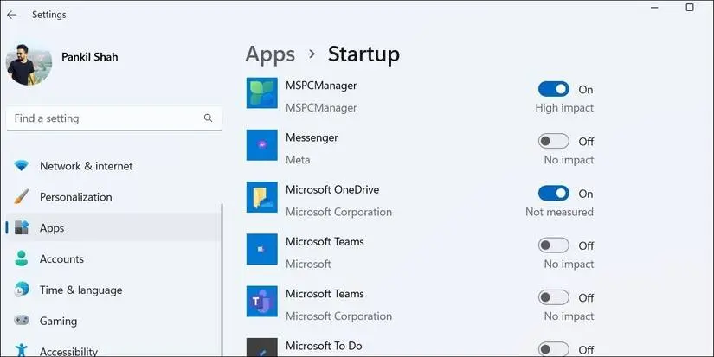
Task: Open Pankil Shah profile picture
Action: [x=29, y=62]
